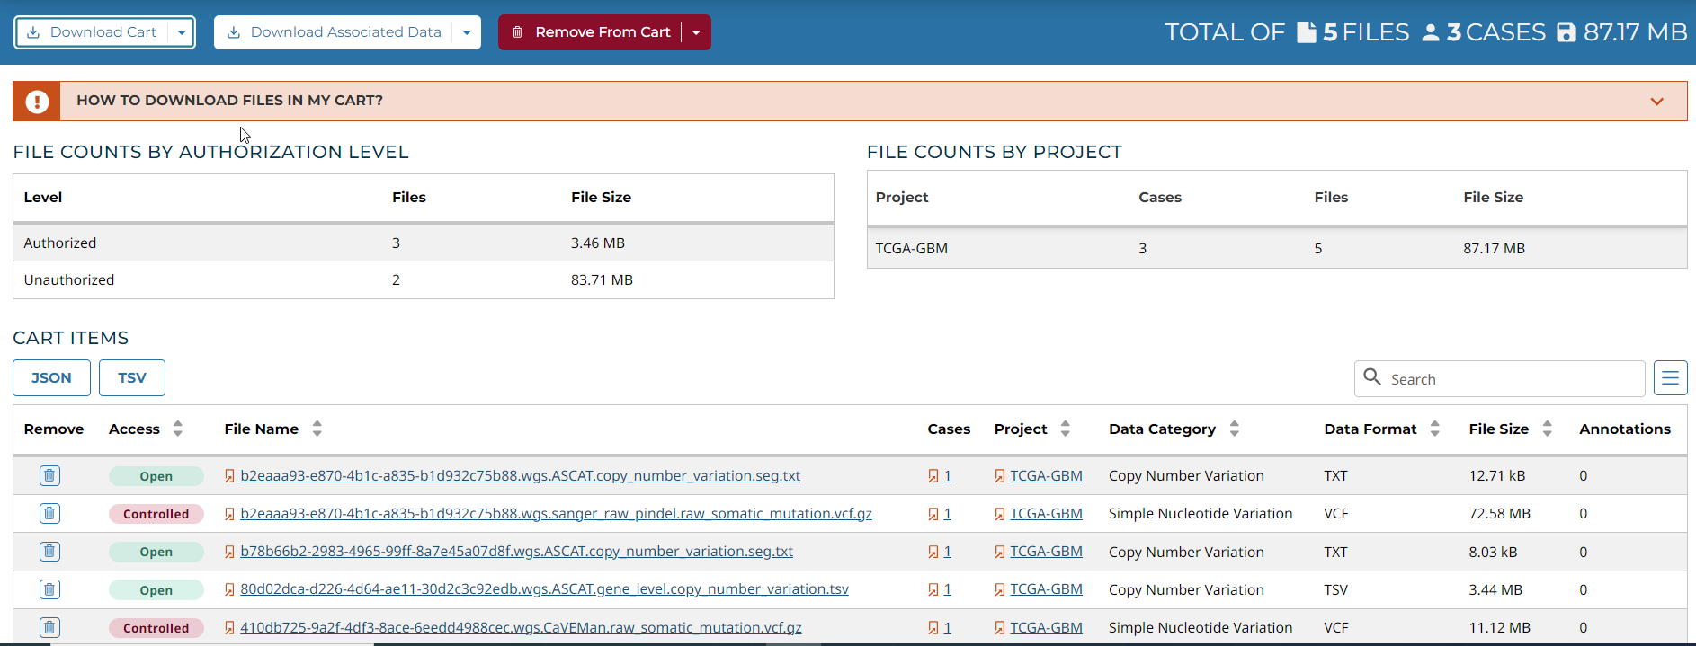Open TCGA-GBM project link in first row
This screenshot has height=646, width=1696.
1046,475
